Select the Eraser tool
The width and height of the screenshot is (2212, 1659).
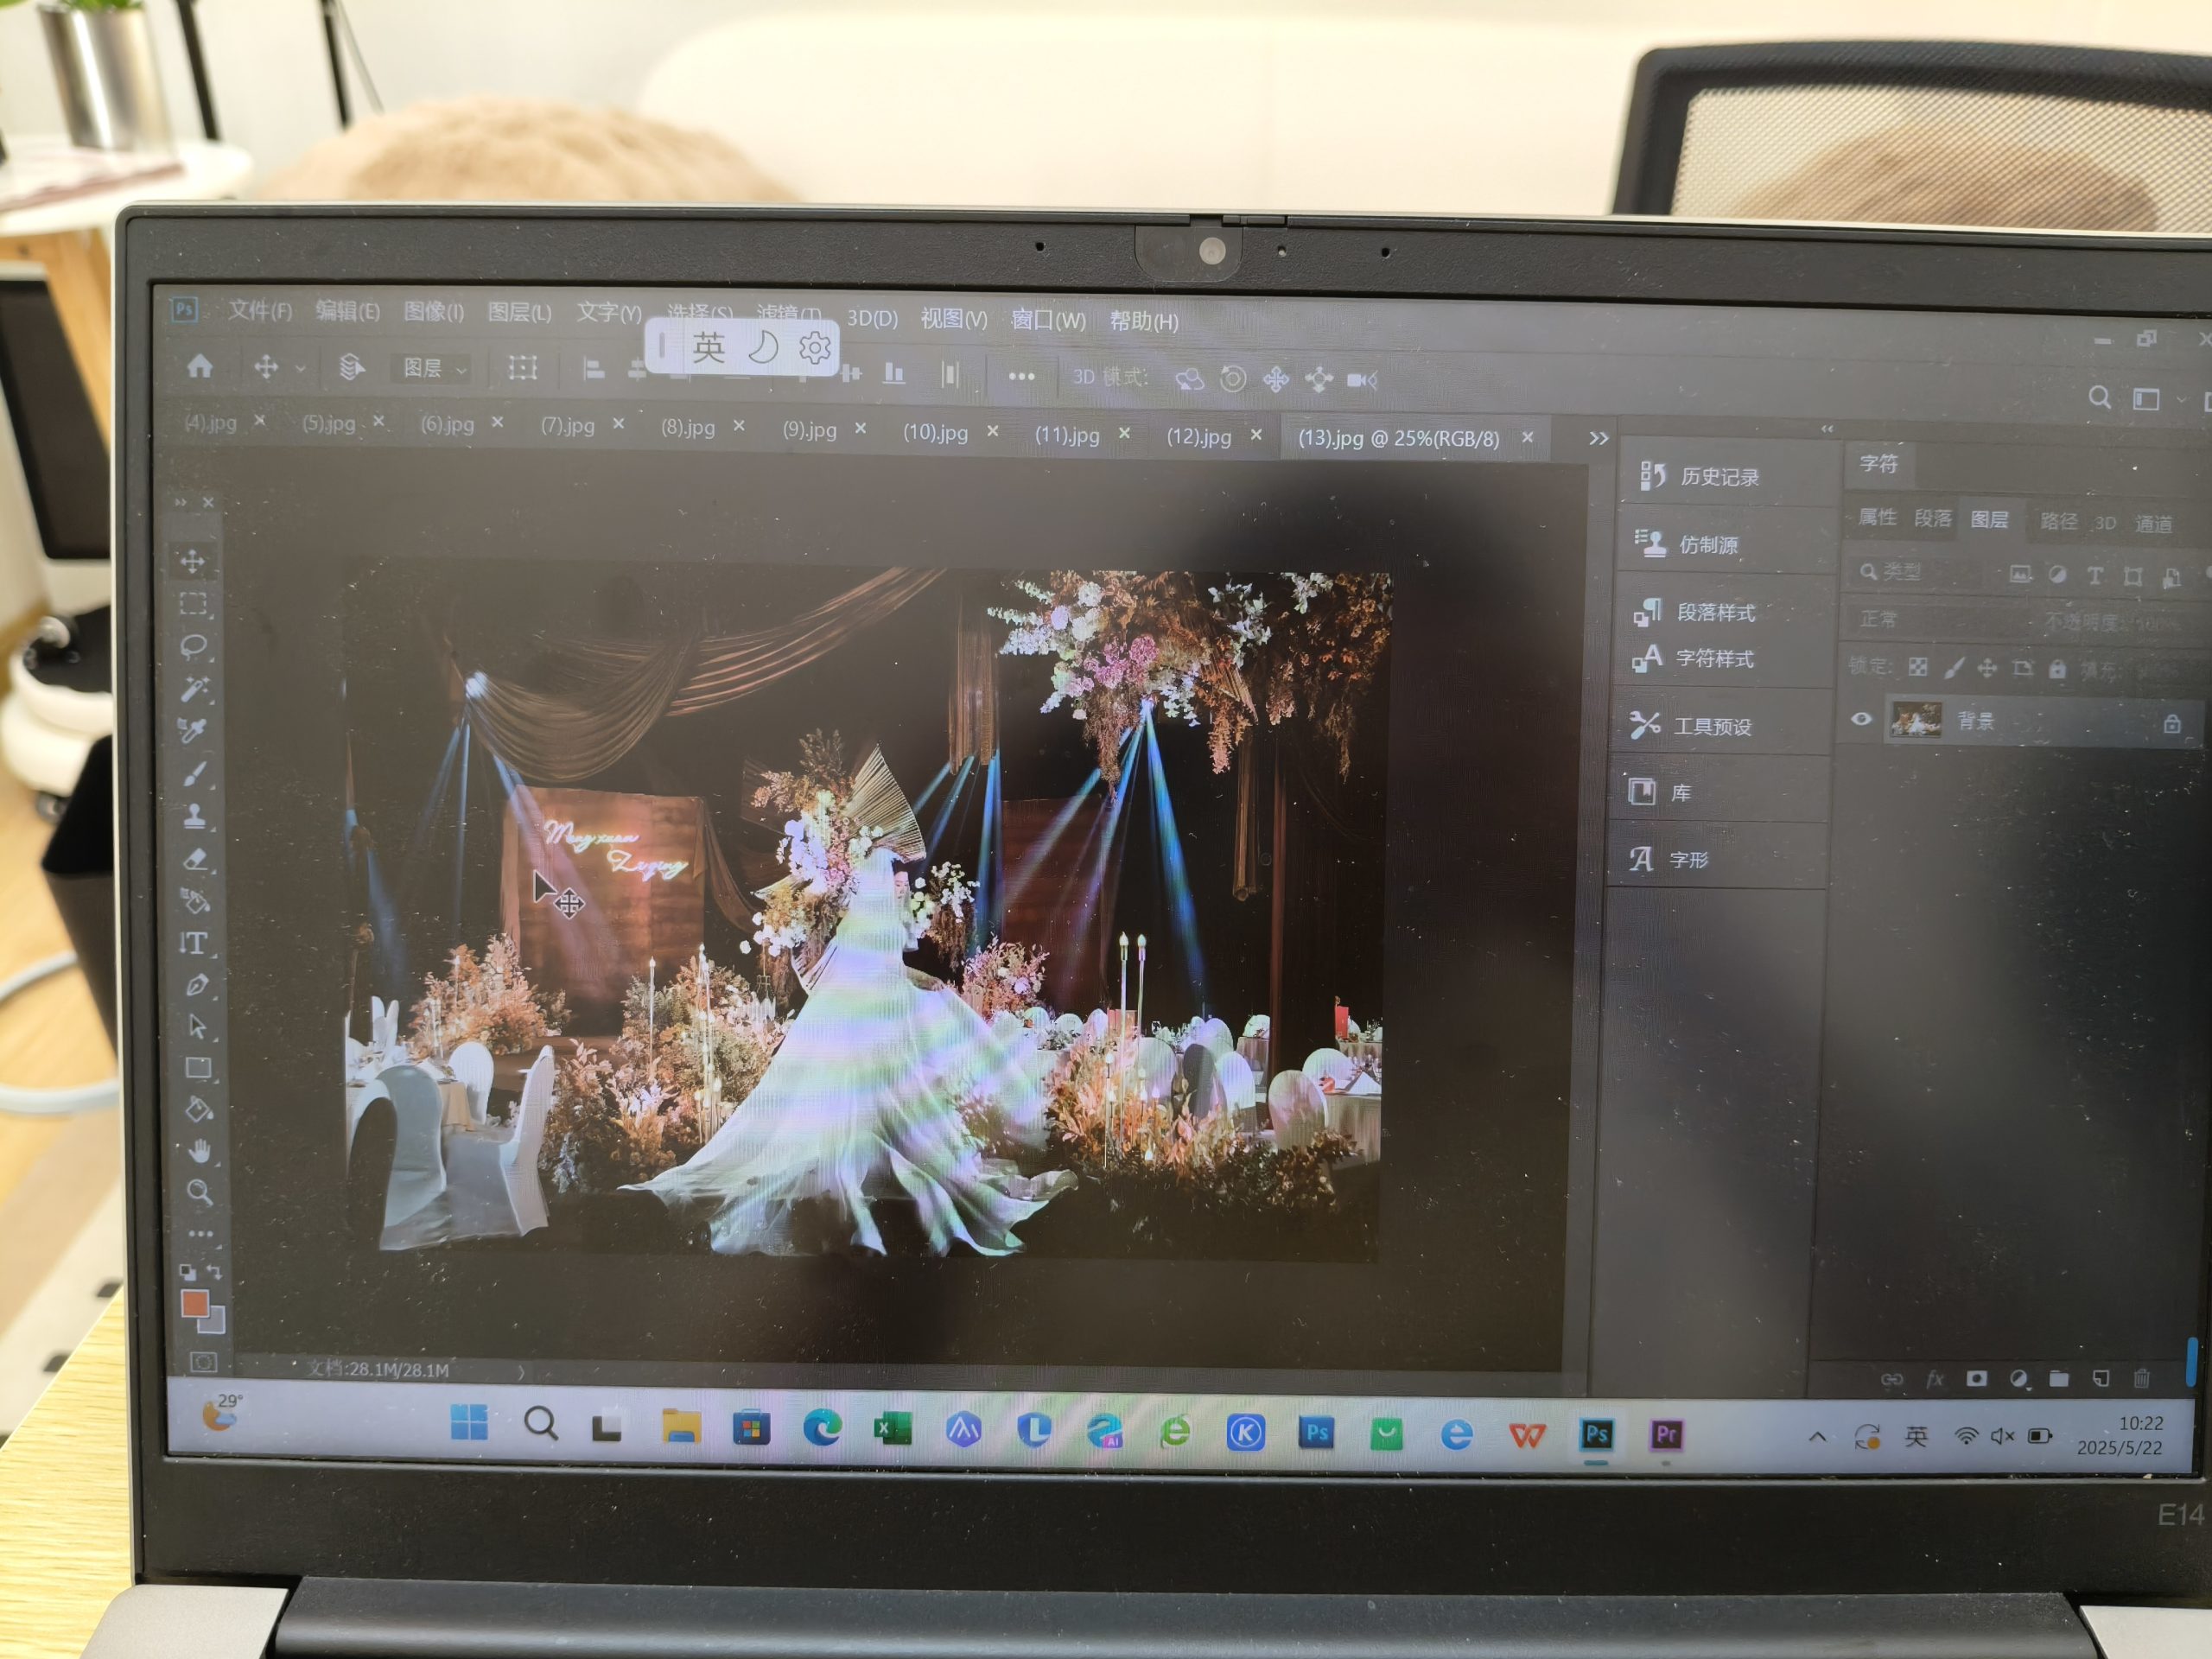[196, 858]
